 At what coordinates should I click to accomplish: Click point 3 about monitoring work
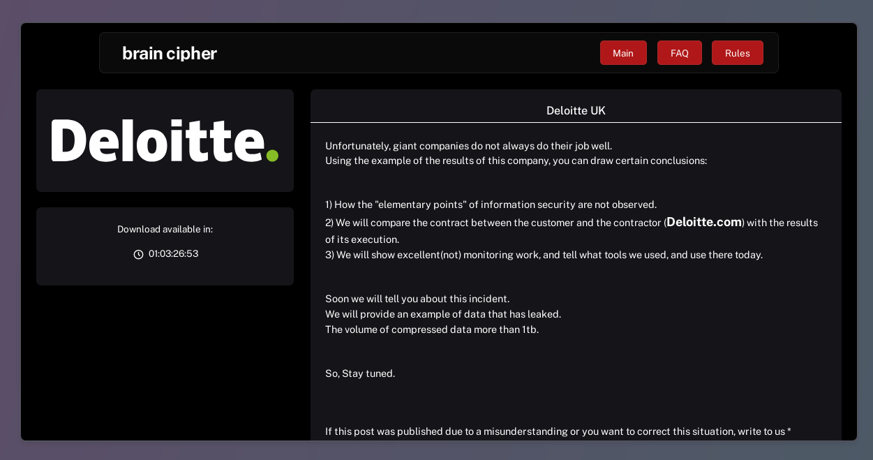point(544,255)
